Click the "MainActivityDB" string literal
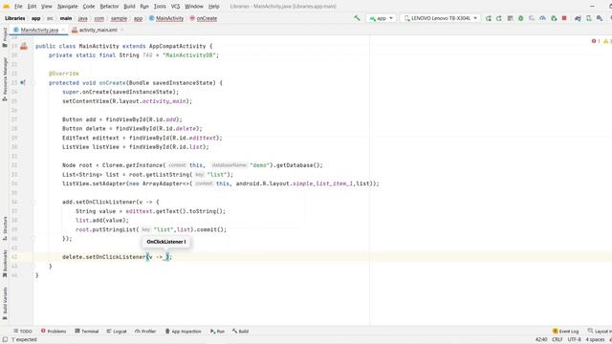This screenshot has width=612, height=344. pyautogui.click(x=189, y=55)
